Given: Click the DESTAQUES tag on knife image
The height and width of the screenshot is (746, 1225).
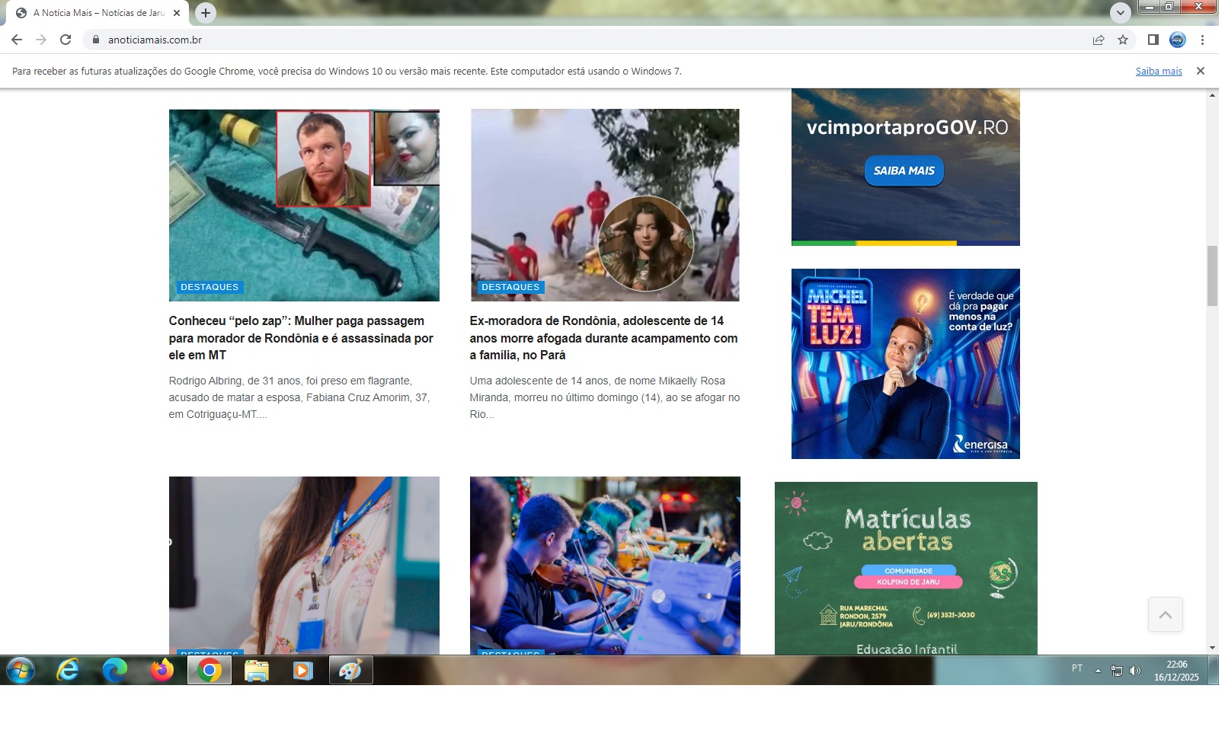Looking at the screenshot, I should tap(209, 288).
